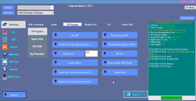The height and width of the screenshot is (101, 196).
Task: Click shield icon on FRP Old button
Action: 105,53
